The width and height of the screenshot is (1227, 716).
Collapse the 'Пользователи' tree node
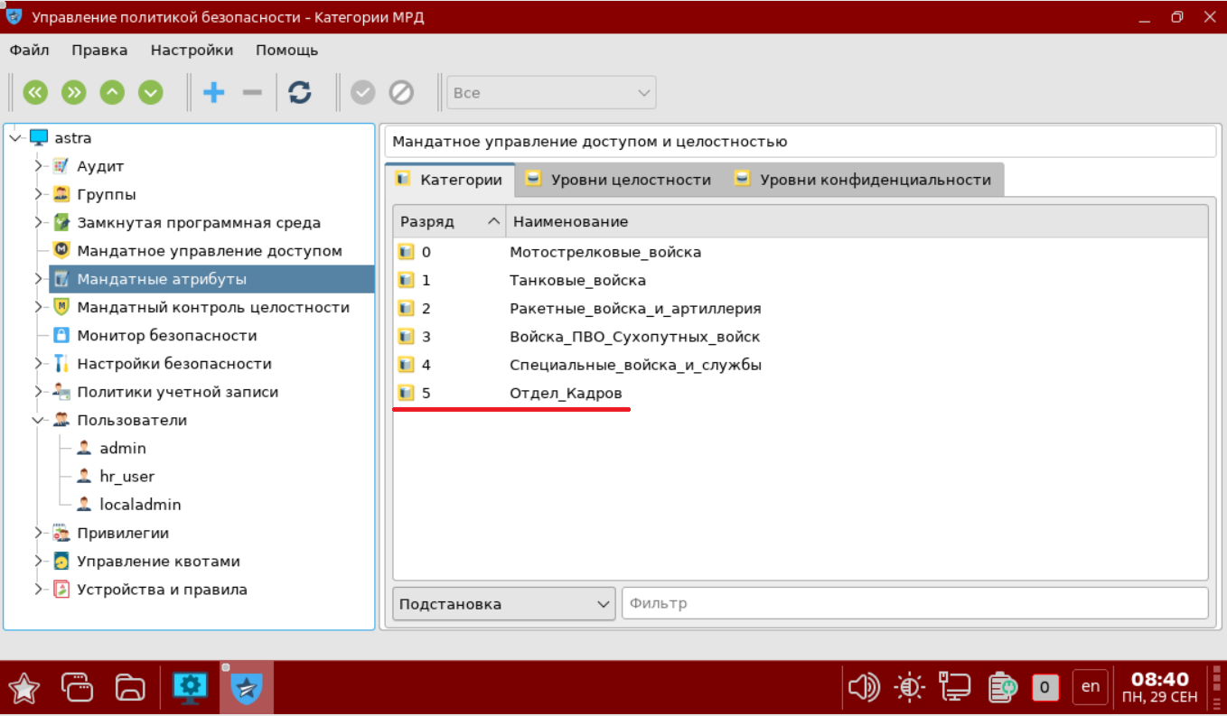[x=38, y=420]
